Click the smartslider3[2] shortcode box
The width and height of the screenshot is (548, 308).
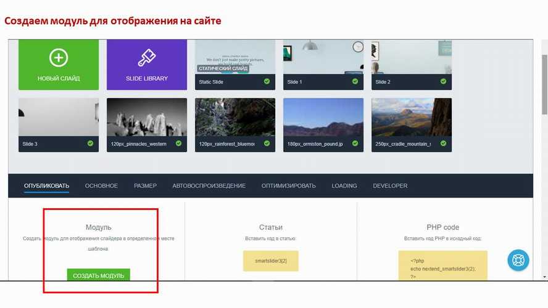coord(271,261)
